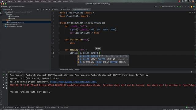Toggle soft-wrap in Run console

pos(6,80)
